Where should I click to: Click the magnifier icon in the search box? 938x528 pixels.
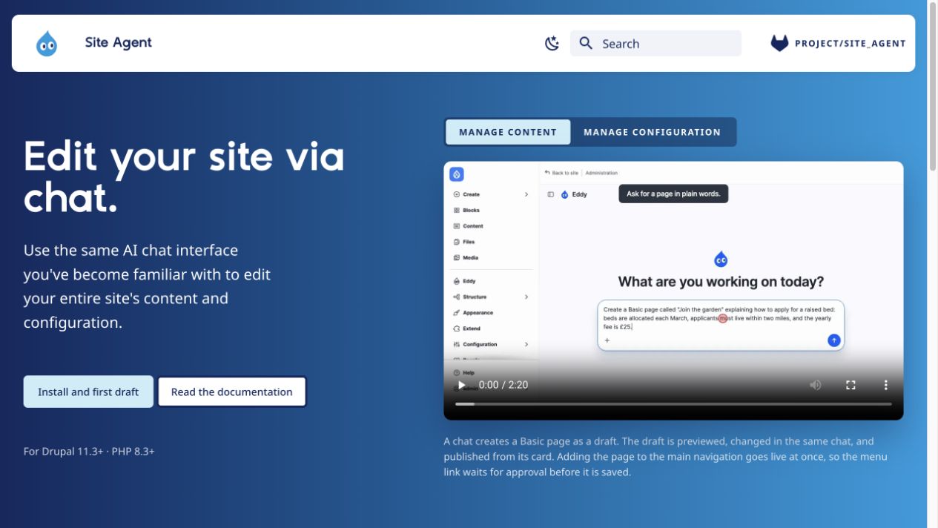[x=586, y=43]
